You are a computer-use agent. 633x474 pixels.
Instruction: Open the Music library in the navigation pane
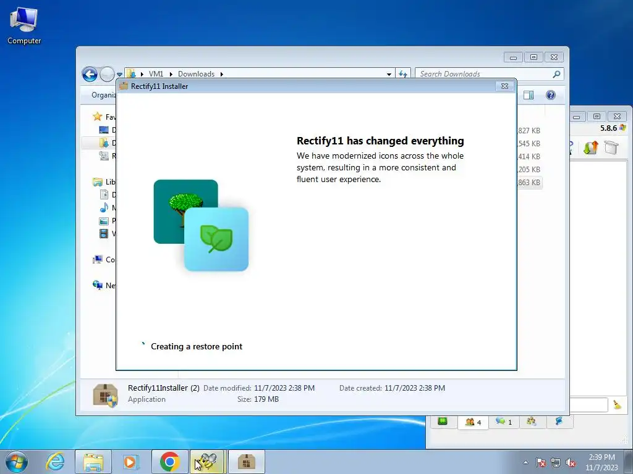point(107,207)
